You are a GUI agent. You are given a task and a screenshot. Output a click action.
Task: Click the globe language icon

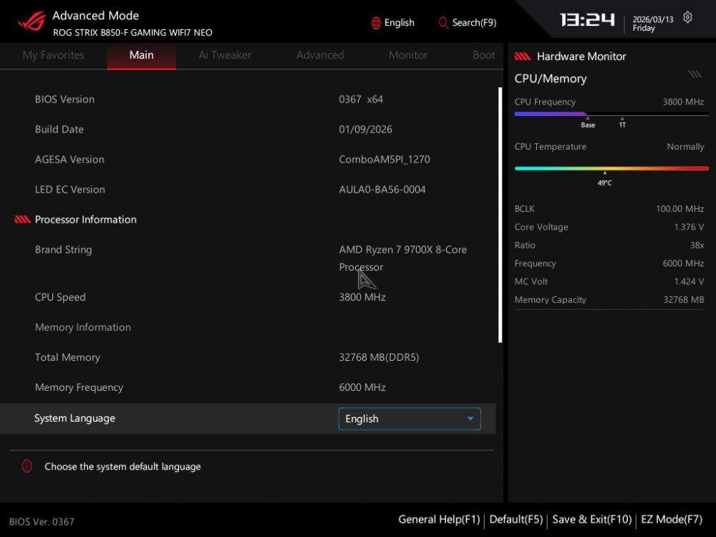376,23
